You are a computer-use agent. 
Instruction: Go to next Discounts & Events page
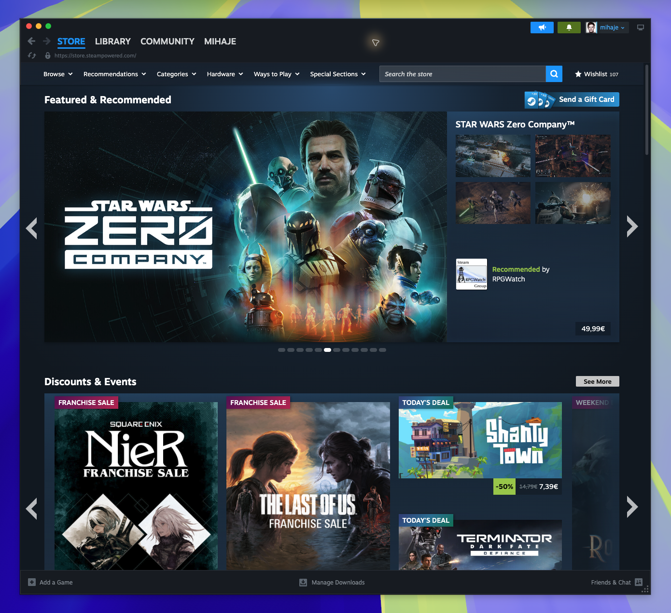tap(632, 507)
